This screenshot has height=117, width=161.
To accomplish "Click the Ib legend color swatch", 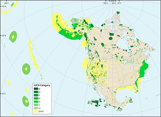I will (36, 92).
